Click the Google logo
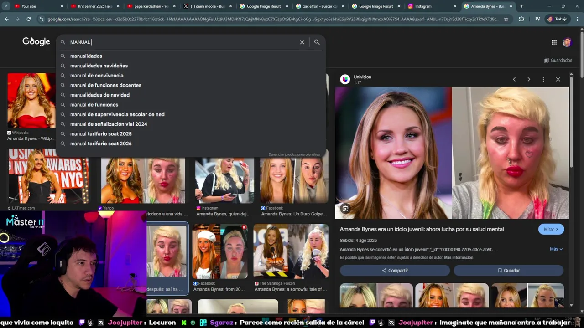Viewport: 584px width, 328px height. [36, 41]
